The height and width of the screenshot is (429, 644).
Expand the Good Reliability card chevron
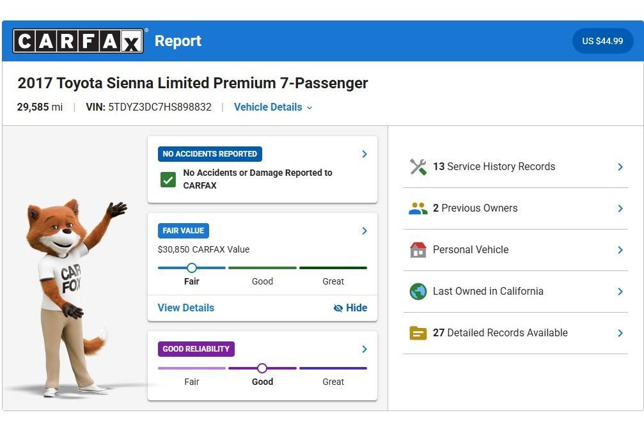point(365,349)
